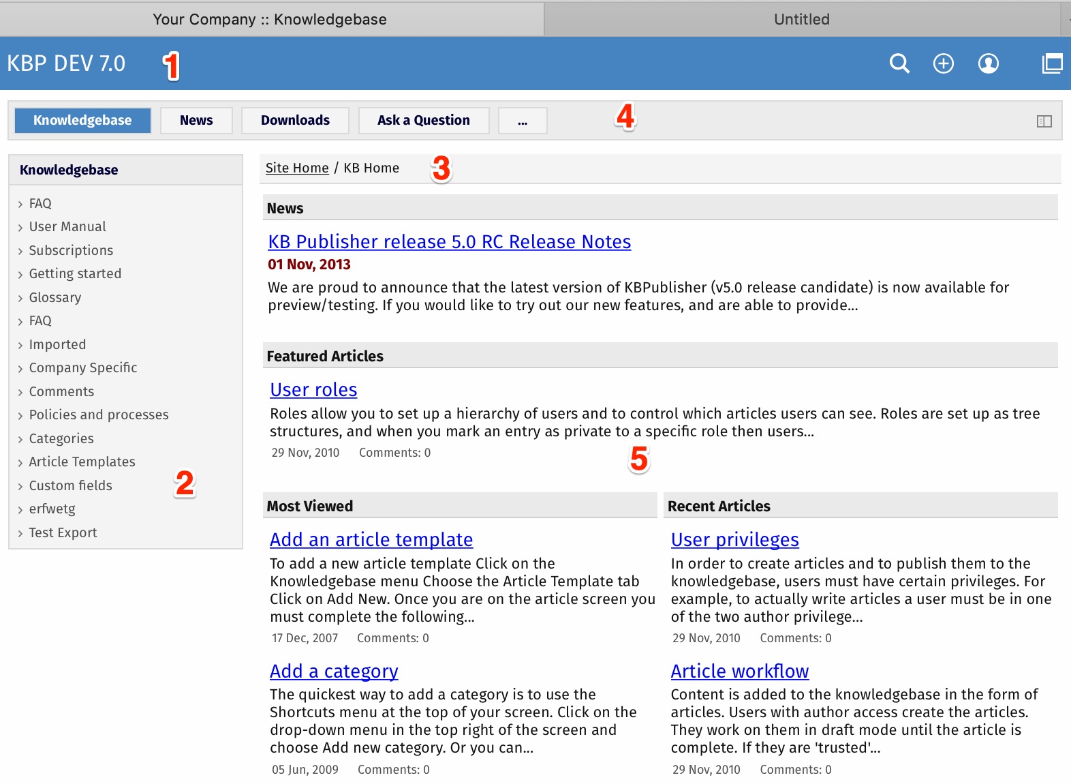Expand chevron beside Company Specific
Image resolution: width=1071 pixels, height=784 pixels.
coord(20,369)
